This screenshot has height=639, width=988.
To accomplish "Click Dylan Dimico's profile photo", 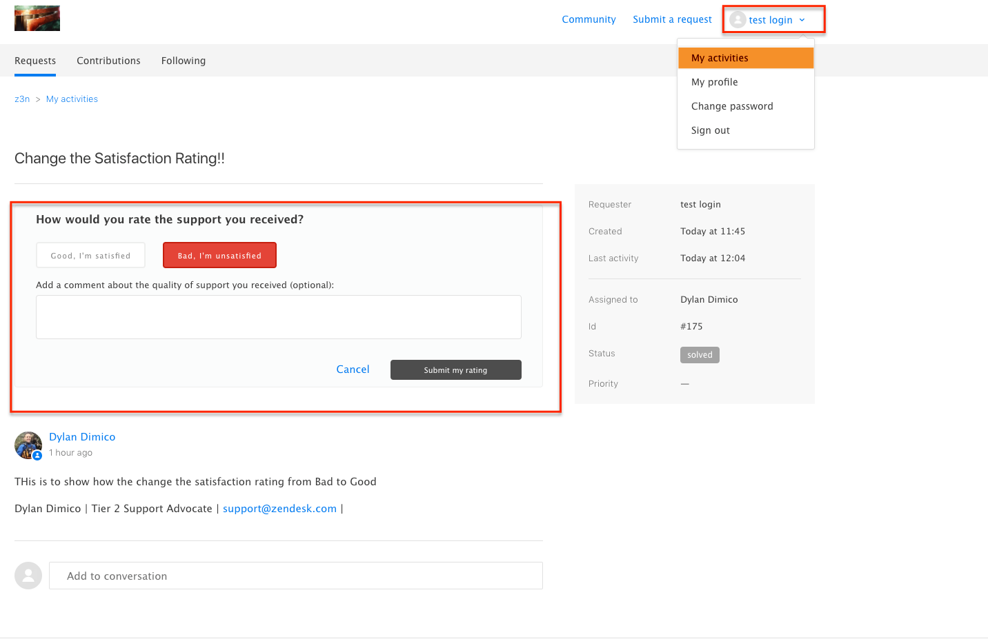I will [28, 445].
